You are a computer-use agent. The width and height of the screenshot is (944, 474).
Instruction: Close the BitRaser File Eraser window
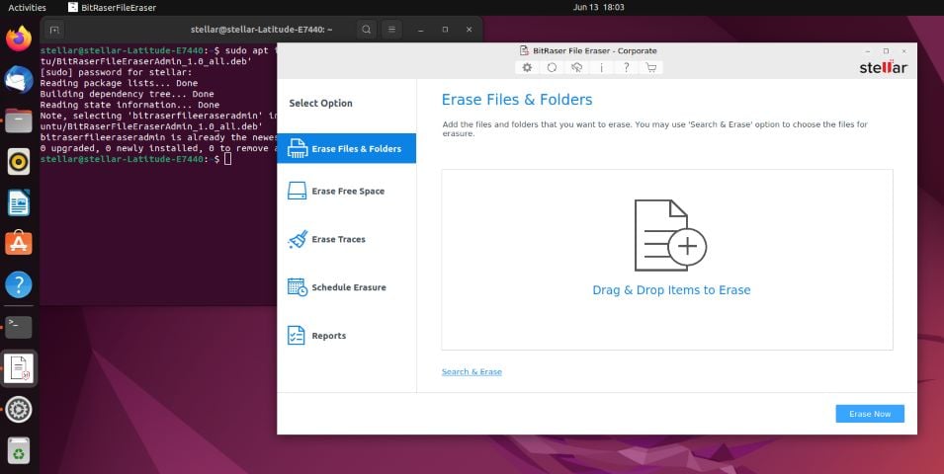(903, 51)
